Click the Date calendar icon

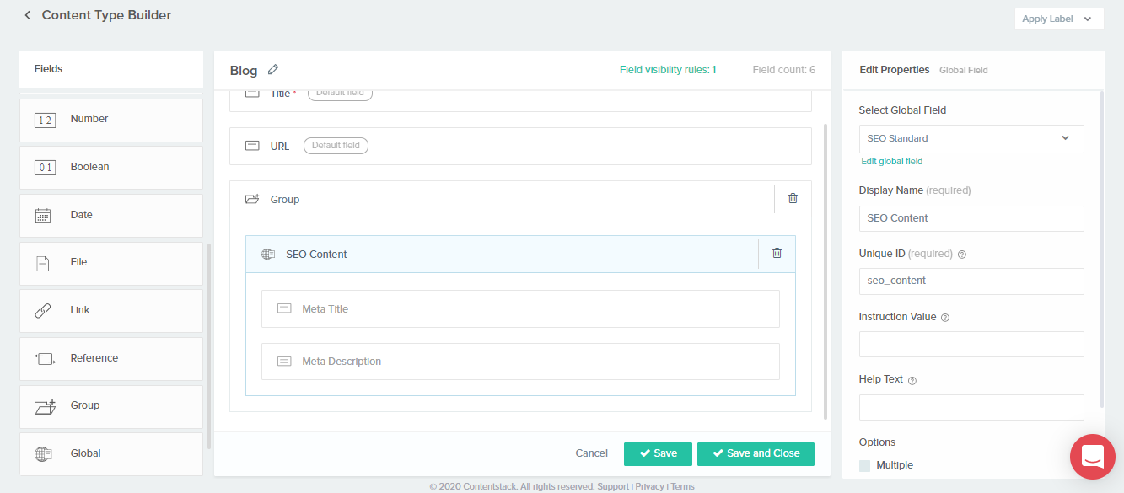44,215
